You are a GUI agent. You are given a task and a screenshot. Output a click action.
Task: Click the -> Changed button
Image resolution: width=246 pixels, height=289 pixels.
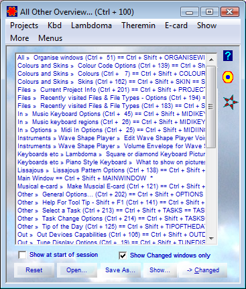203,270
